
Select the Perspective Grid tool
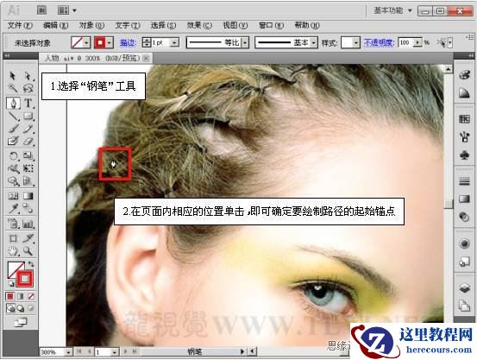[28, 181]
